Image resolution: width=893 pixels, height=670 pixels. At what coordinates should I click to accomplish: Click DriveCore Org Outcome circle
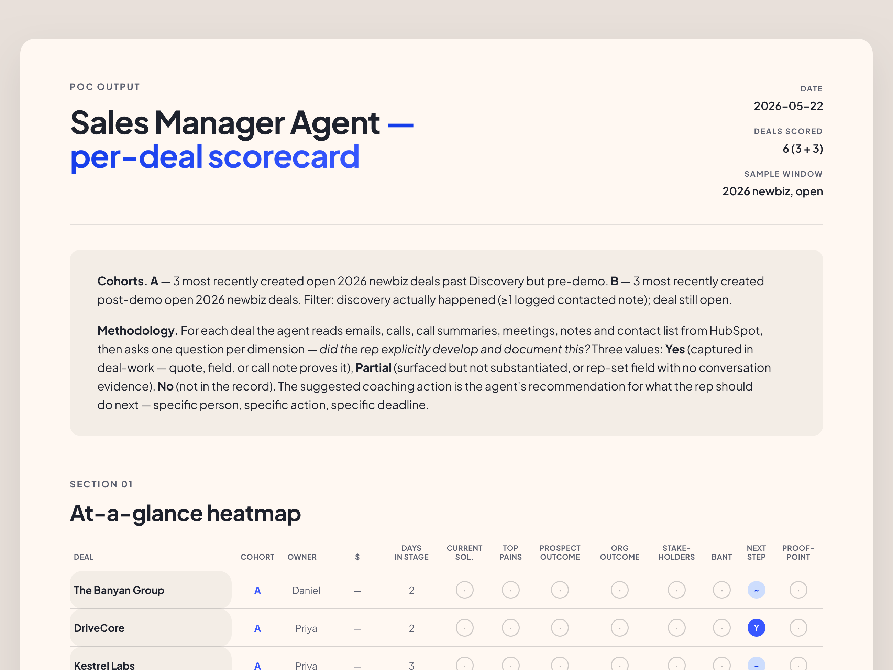tap(619, 628)
